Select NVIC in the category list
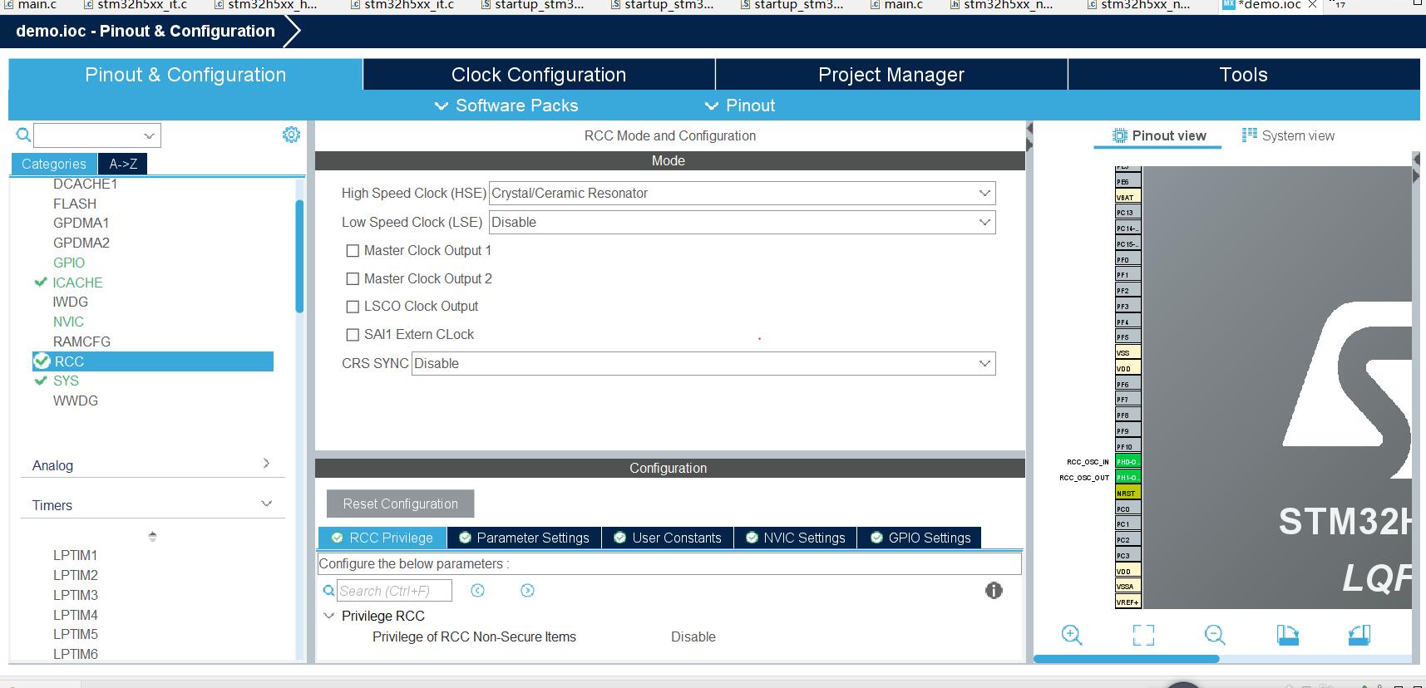This screenshot has height=688, width=1426. point(68,322)
